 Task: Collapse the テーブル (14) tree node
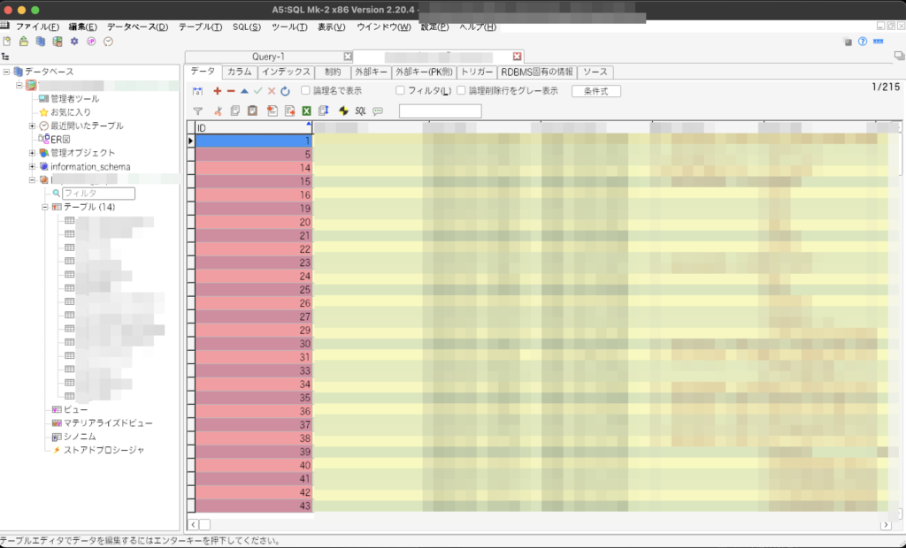(x=44, y=207)
